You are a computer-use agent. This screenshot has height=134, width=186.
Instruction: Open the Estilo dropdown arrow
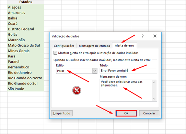(x=94, y=71)
